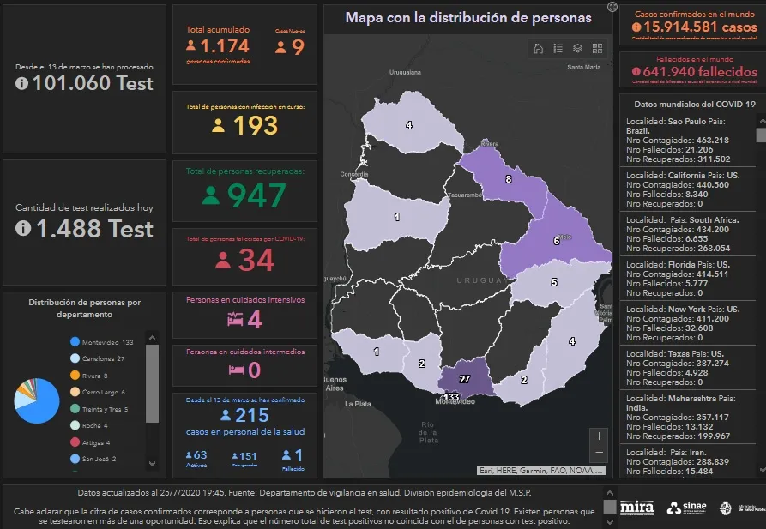Click footer text scroll-down chevron
Viewport: 766px width, 529px height.
coord(609,522)
